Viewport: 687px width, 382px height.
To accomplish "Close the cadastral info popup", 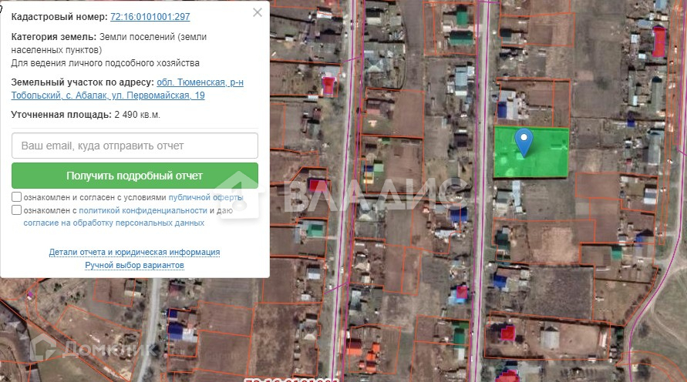I will (x=258, y=12).
